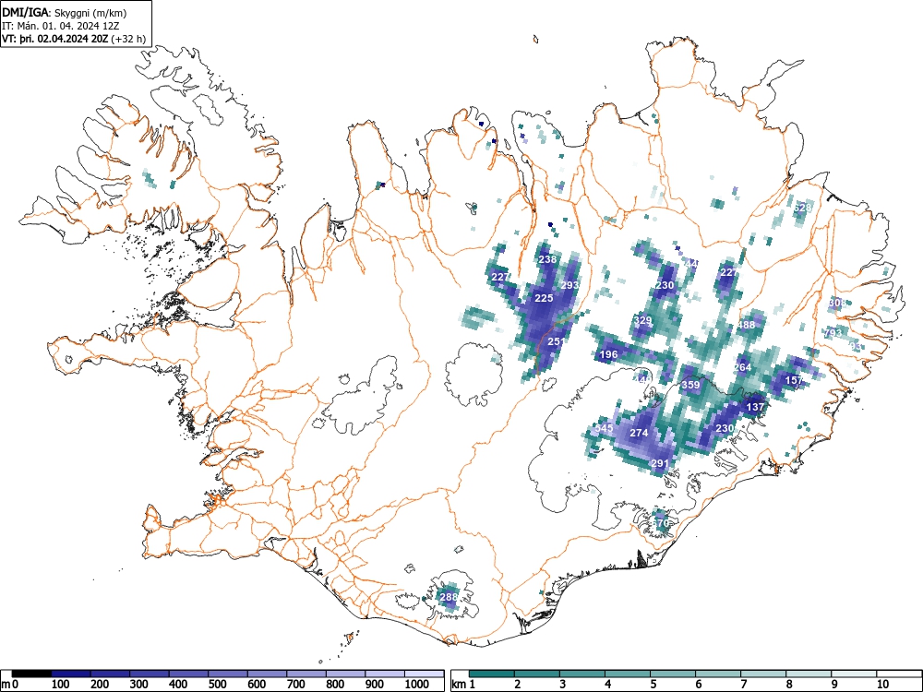
Task: Click the value 359 on the map
Action: coord(690,386)
